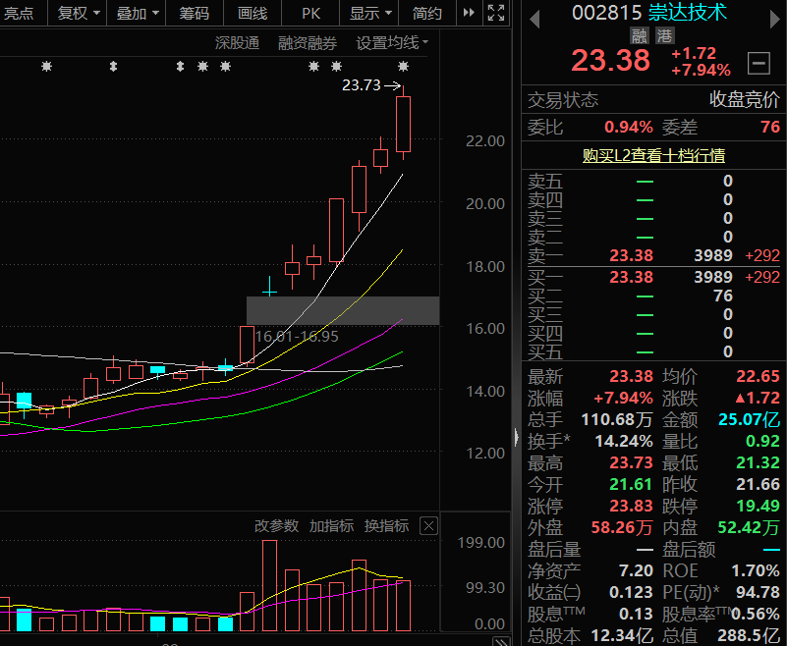This screenshot has width=787, height=646.
Task: Click the 融资融券 link
Action: (308, 43)
